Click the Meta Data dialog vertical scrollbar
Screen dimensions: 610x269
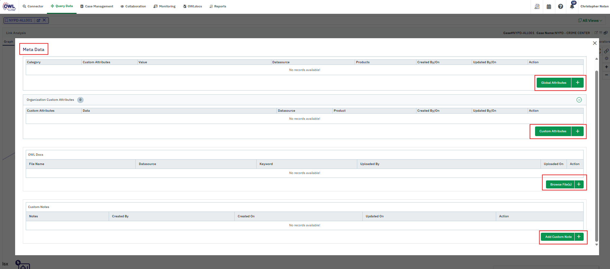coord(596,154)
